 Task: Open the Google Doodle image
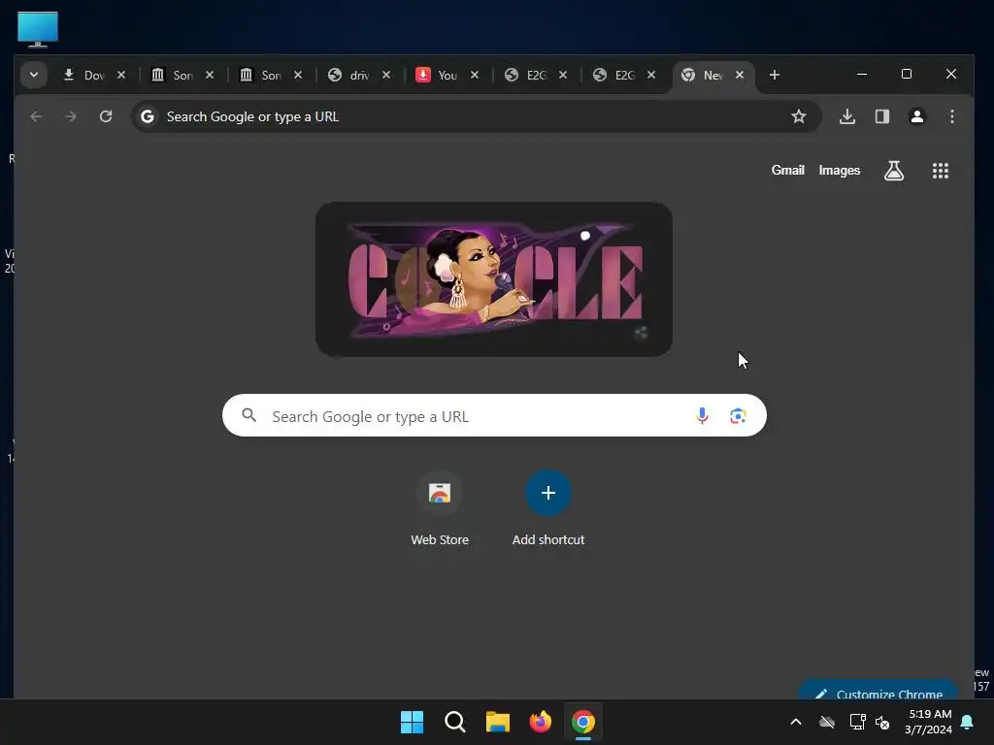494,279
